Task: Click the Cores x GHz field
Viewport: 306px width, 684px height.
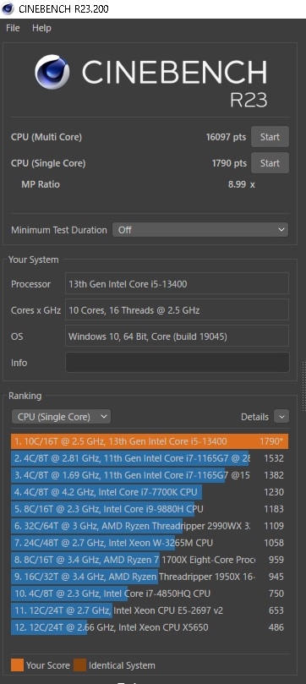Action: pyautogui.click(x=177, y=310)
